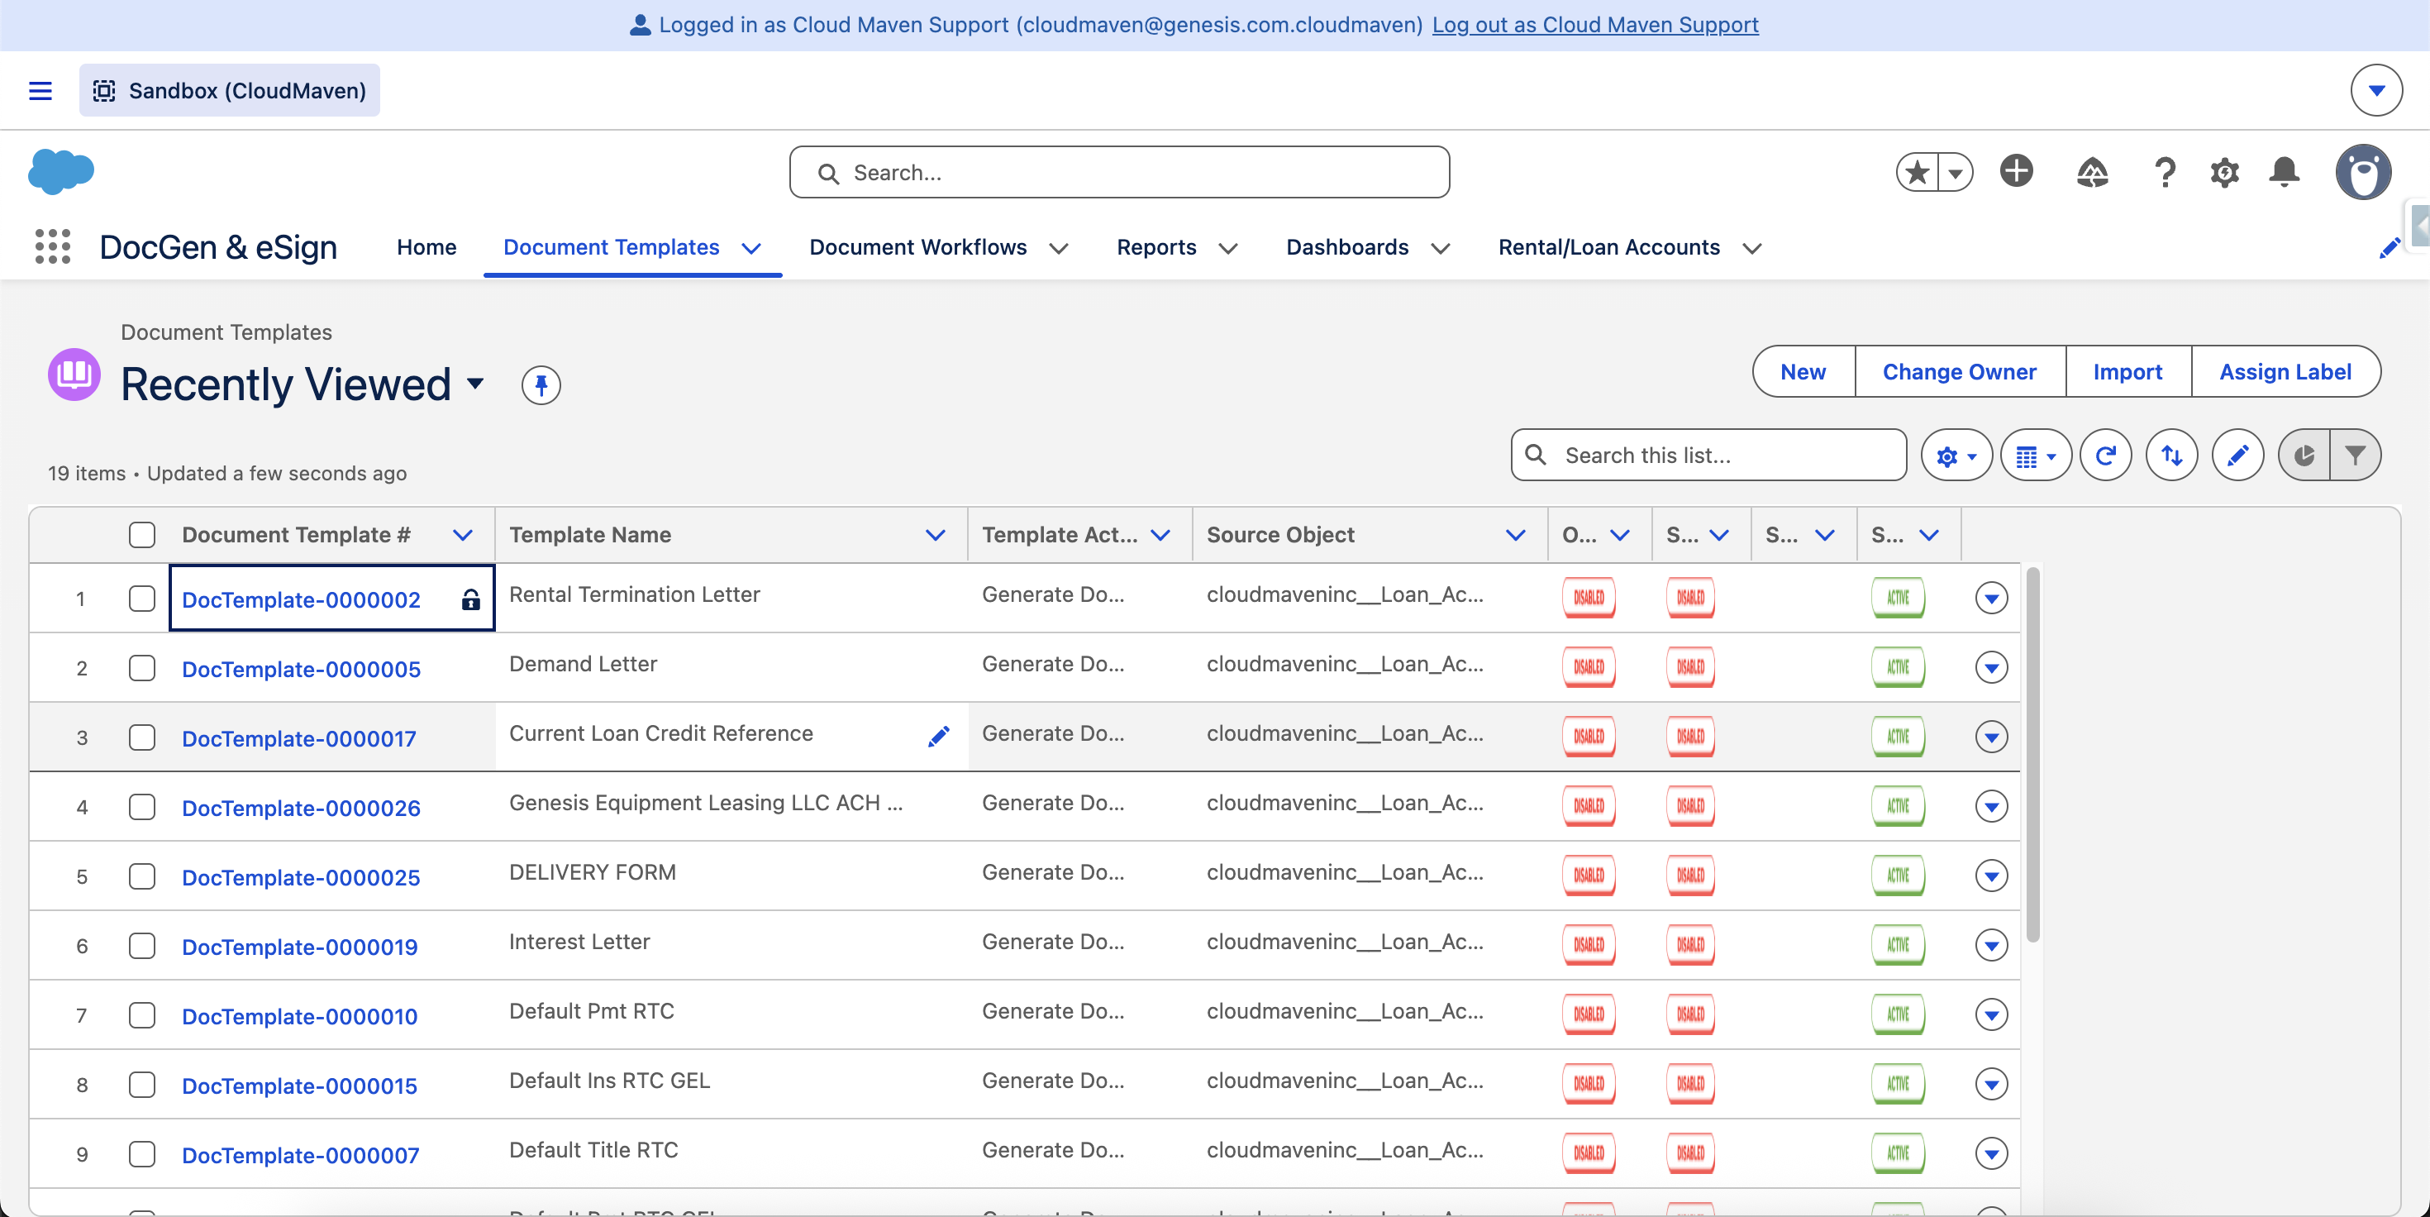Sort by the Source Object column header
Screen dimensions: 2430x1217
[x=1280, y=535]
